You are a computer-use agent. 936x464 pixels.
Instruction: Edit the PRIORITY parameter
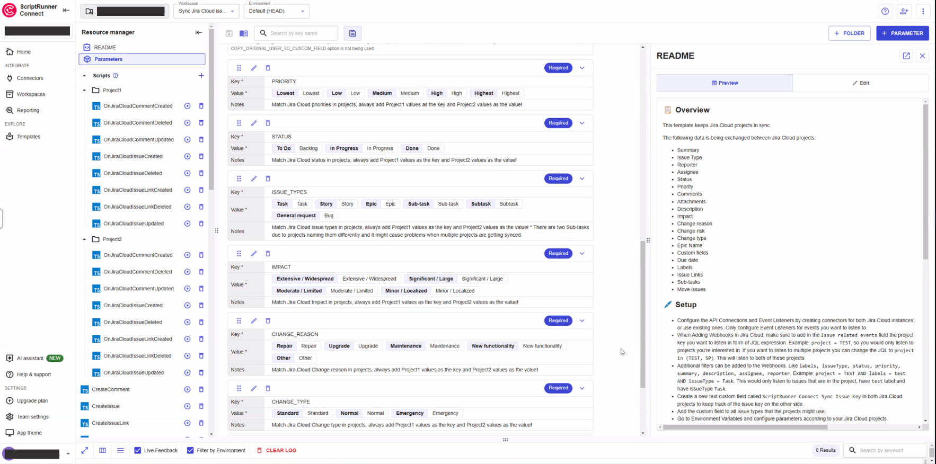coord(254,68)
